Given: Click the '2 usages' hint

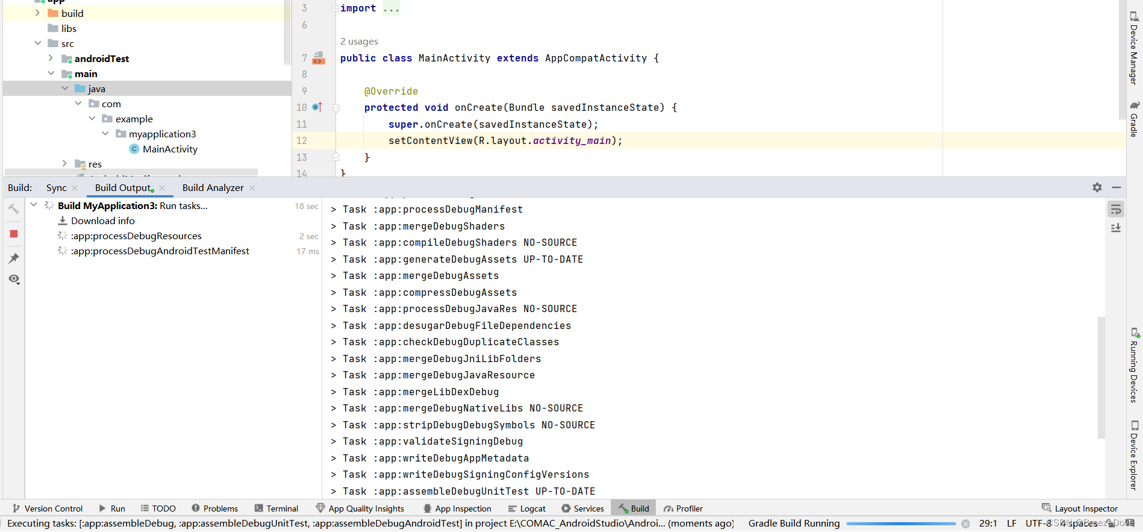Looking at the screenshot, I should point(359,42).
